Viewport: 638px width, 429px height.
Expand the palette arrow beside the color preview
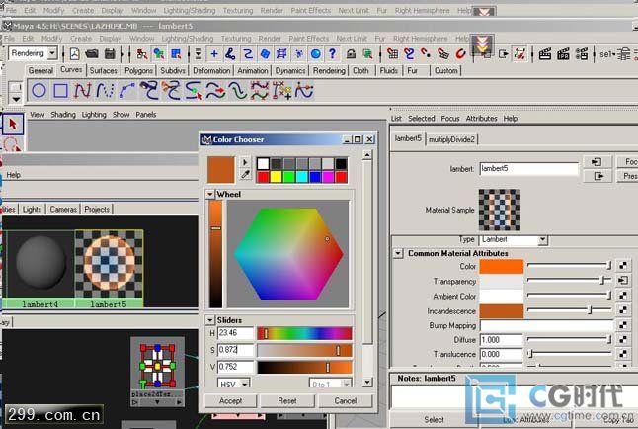point(245,162)
